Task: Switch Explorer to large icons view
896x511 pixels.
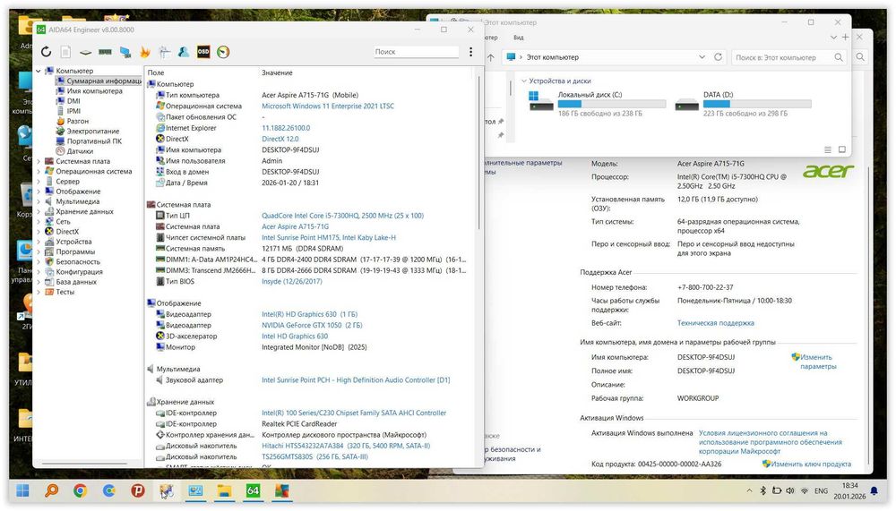Action: (841, 149)
